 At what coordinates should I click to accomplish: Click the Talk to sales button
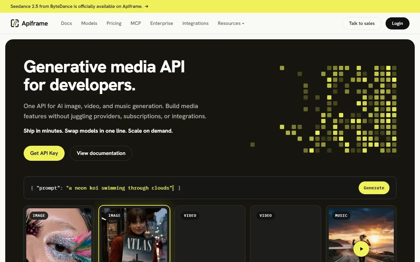(362, 23)
